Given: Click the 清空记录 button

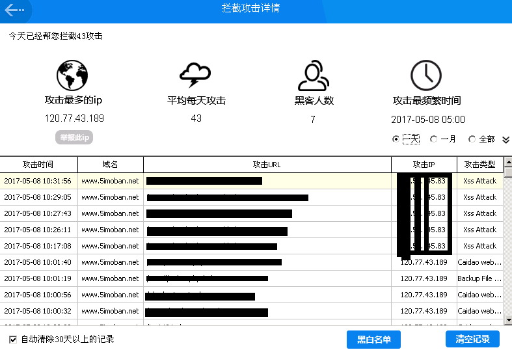Looking at the screenshot, I should click(472, 339).
